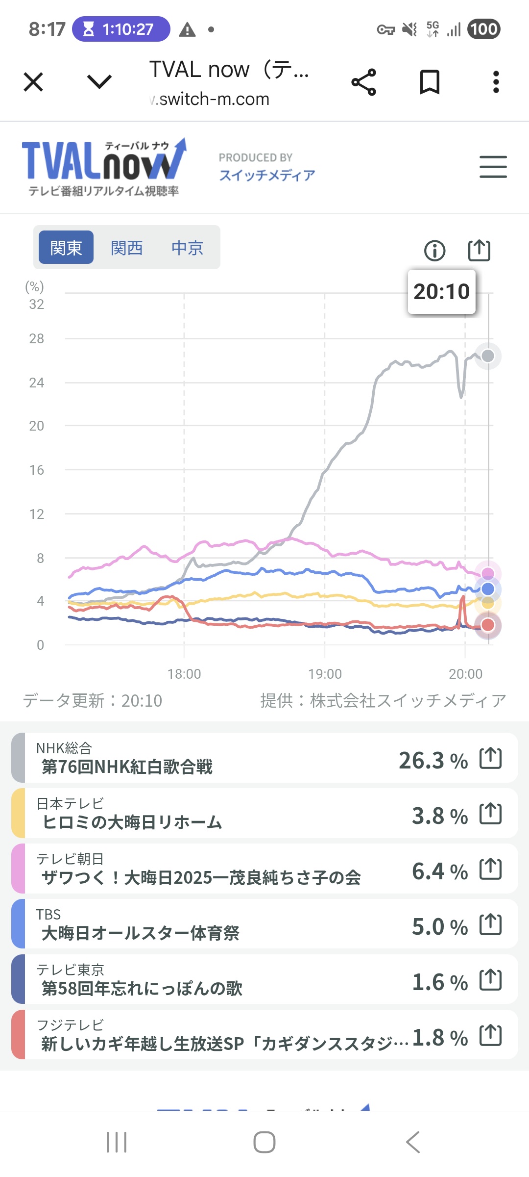
Task: Share the NHK紅白歌合戦 rating row
Action: pyautogui.click(x=490, y=758)
